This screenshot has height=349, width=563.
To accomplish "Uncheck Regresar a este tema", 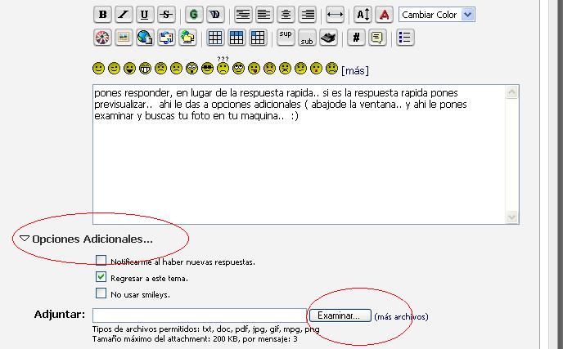I will (101, 277).
